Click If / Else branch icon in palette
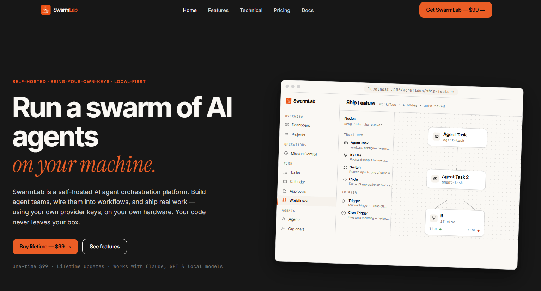 346,155
